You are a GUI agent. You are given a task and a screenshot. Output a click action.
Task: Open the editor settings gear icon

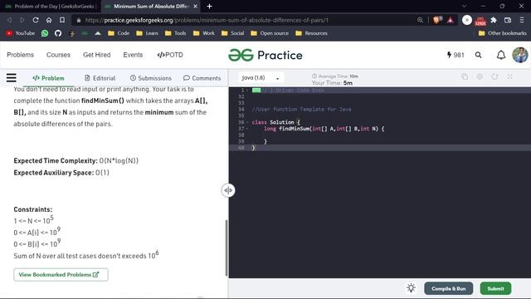click(480, 77)
